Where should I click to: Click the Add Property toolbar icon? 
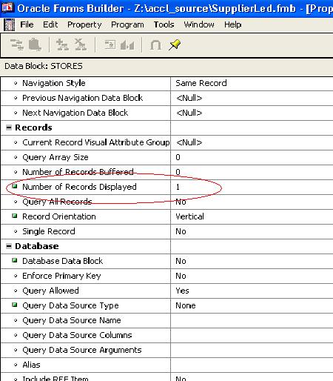(62, 44)
